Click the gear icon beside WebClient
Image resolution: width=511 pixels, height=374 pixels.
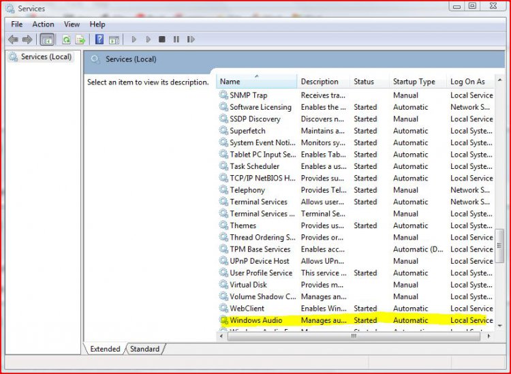(223, 308)
